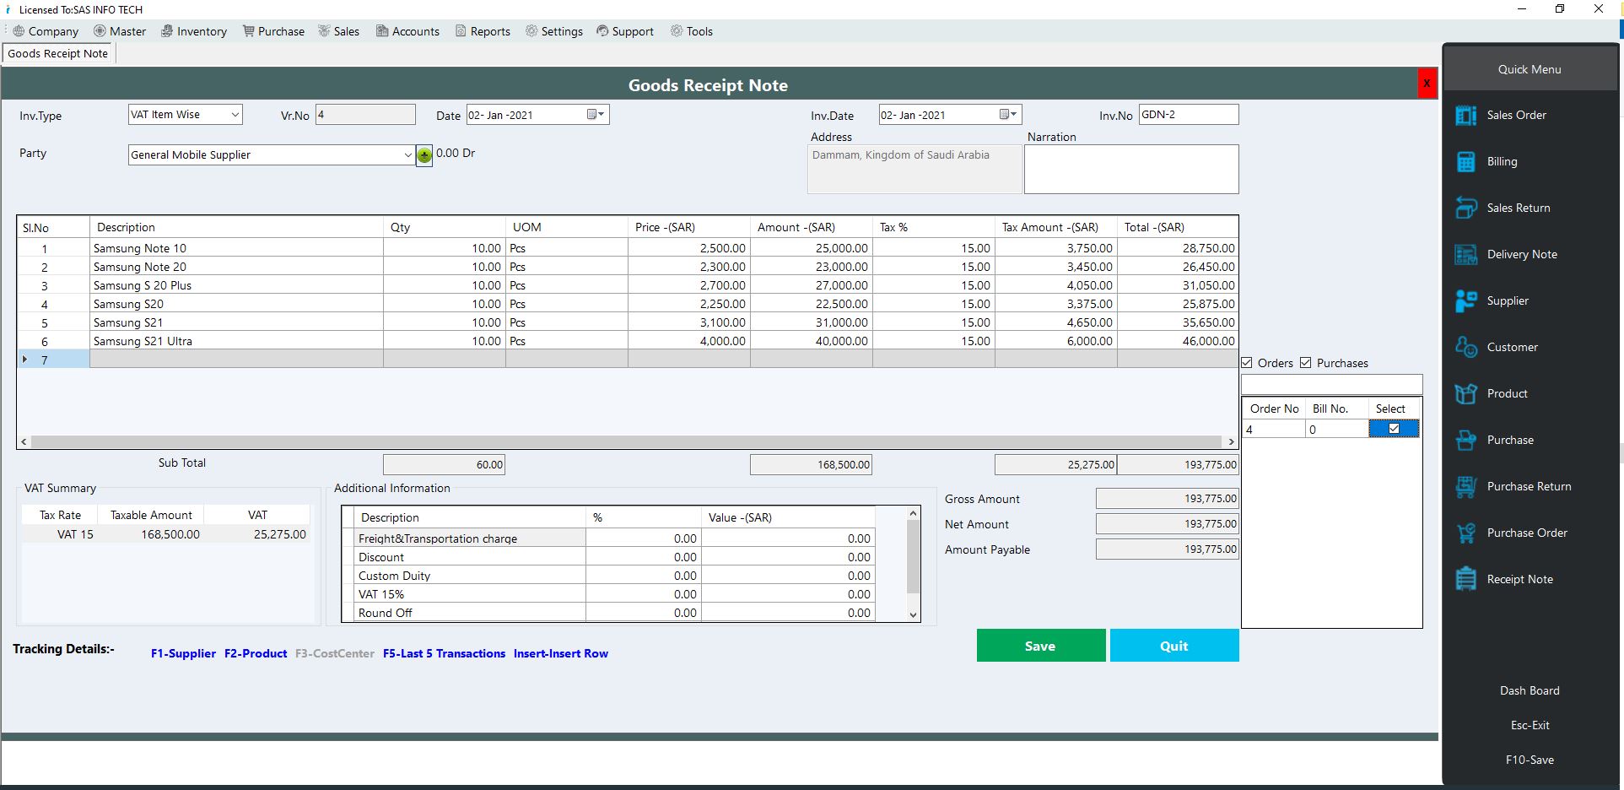Click the green Save button

point(1041,646)
